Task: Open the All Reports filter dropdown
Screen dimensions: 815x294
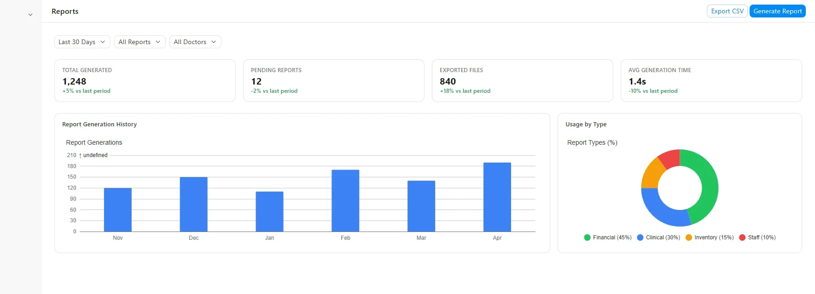Action: coord(140,42)
